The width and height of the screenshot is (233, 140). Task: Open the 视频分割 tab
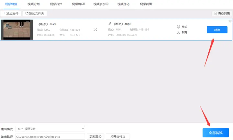coord(34,4)
